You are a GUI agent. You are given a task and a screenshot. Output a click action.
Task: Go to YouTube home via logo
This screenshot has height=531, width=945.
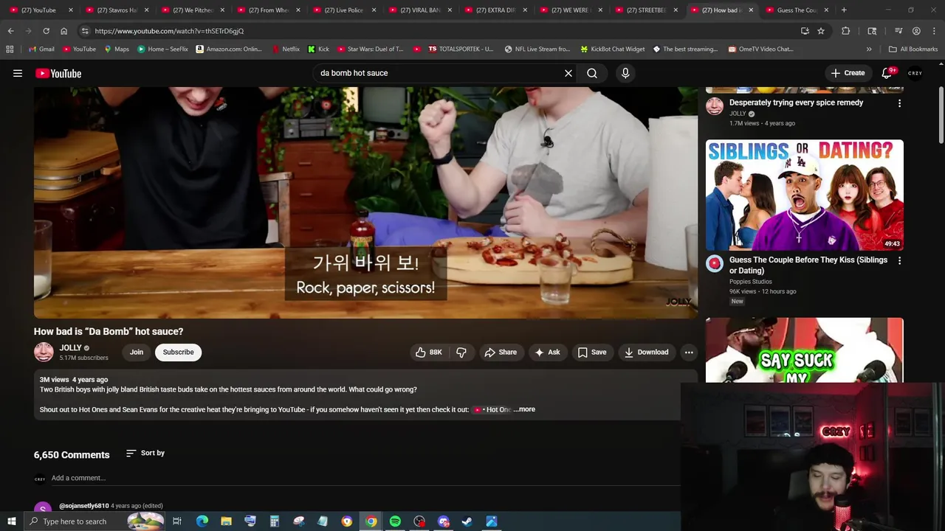[x=58, y=73]
